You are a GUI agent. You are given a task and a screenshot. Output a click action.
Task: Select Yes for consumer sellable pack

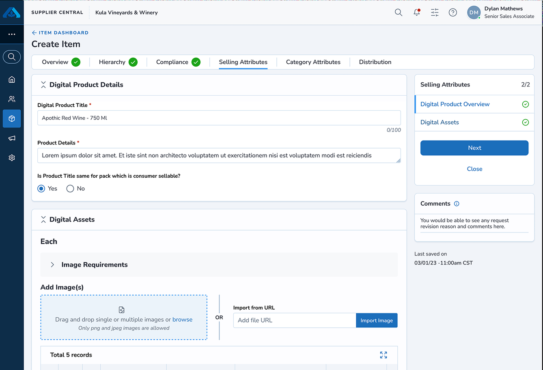click(41, 189)
